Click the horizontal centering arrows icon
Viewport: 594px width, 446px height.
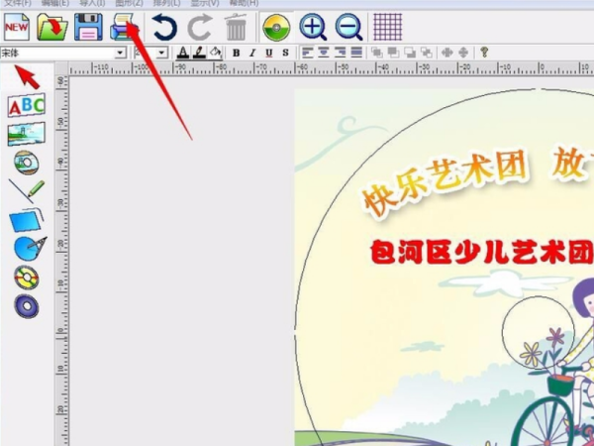pos(447,53)
